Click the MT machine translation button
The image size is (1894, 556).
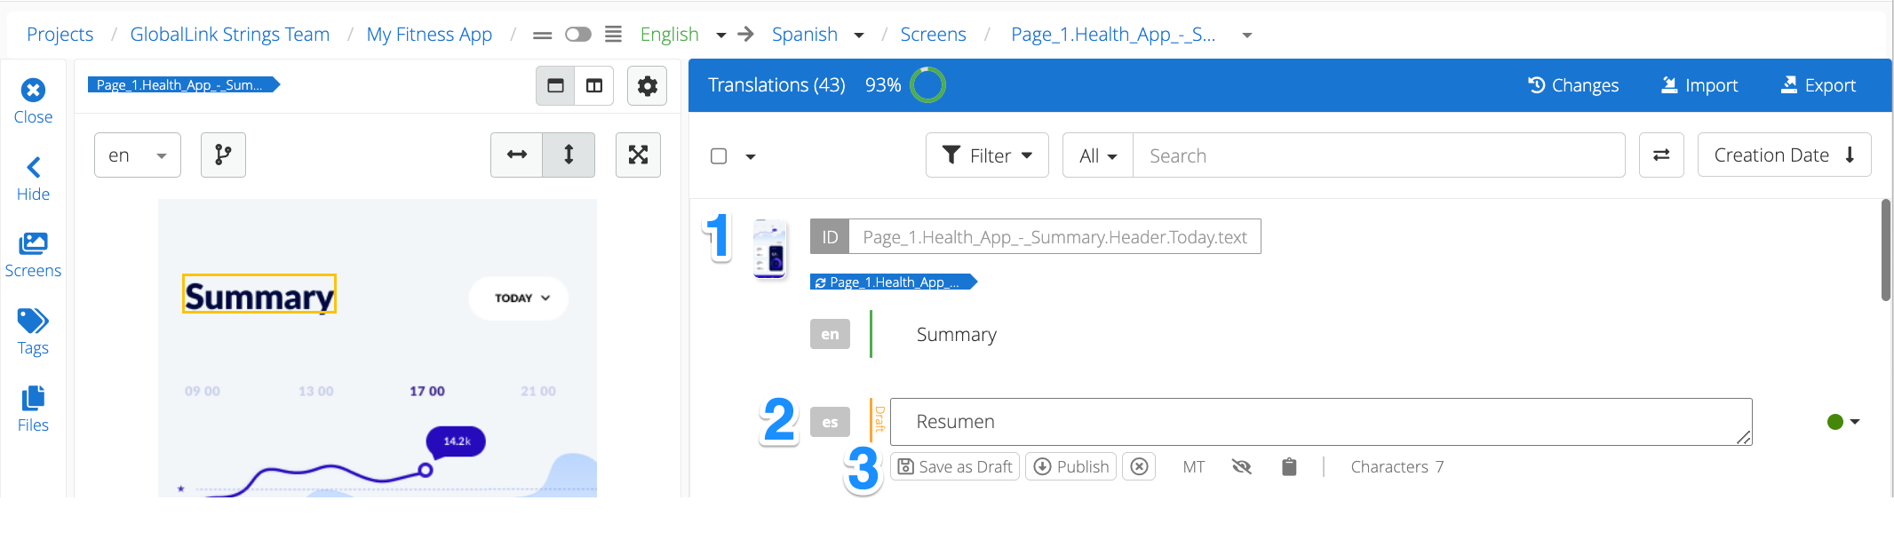click(1194, 467)
